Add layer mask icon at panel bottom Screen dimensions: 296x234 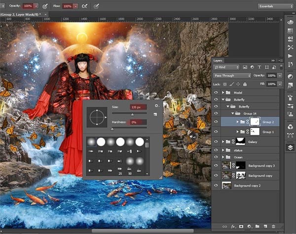pos(241,227)
